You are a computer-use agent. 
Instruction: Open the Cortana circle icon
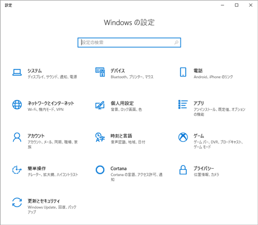click(x=100, y=170)
